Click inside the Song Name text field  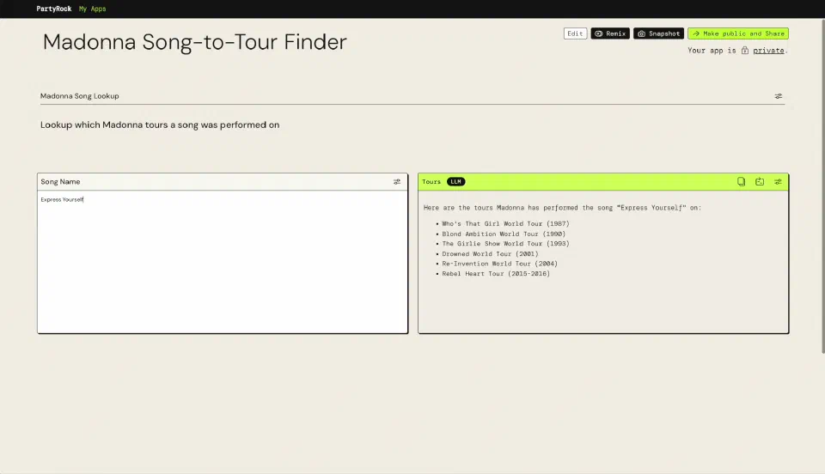(223, 261)
